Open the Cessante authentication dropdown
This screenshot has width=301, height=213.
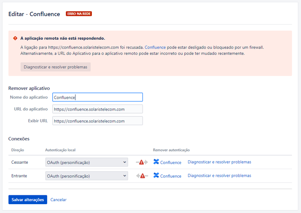click(x=86, y=162)
